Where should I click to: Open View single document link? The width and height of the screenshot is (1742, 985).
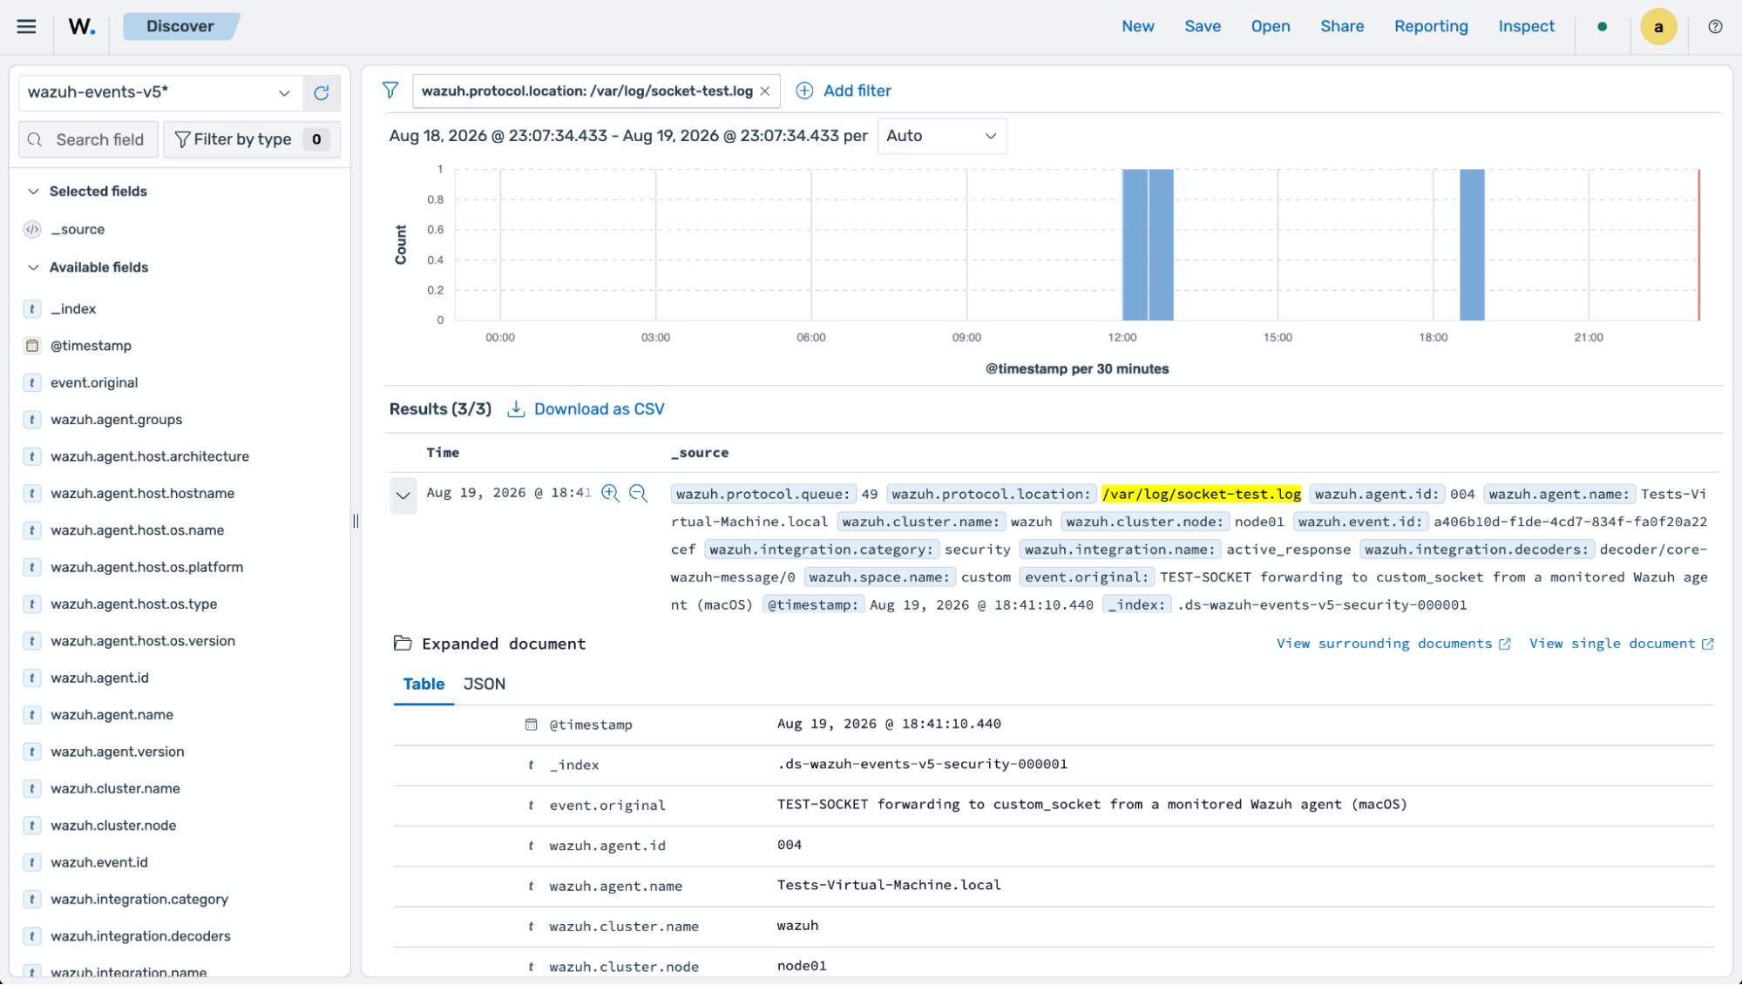tap(1622, 644)
